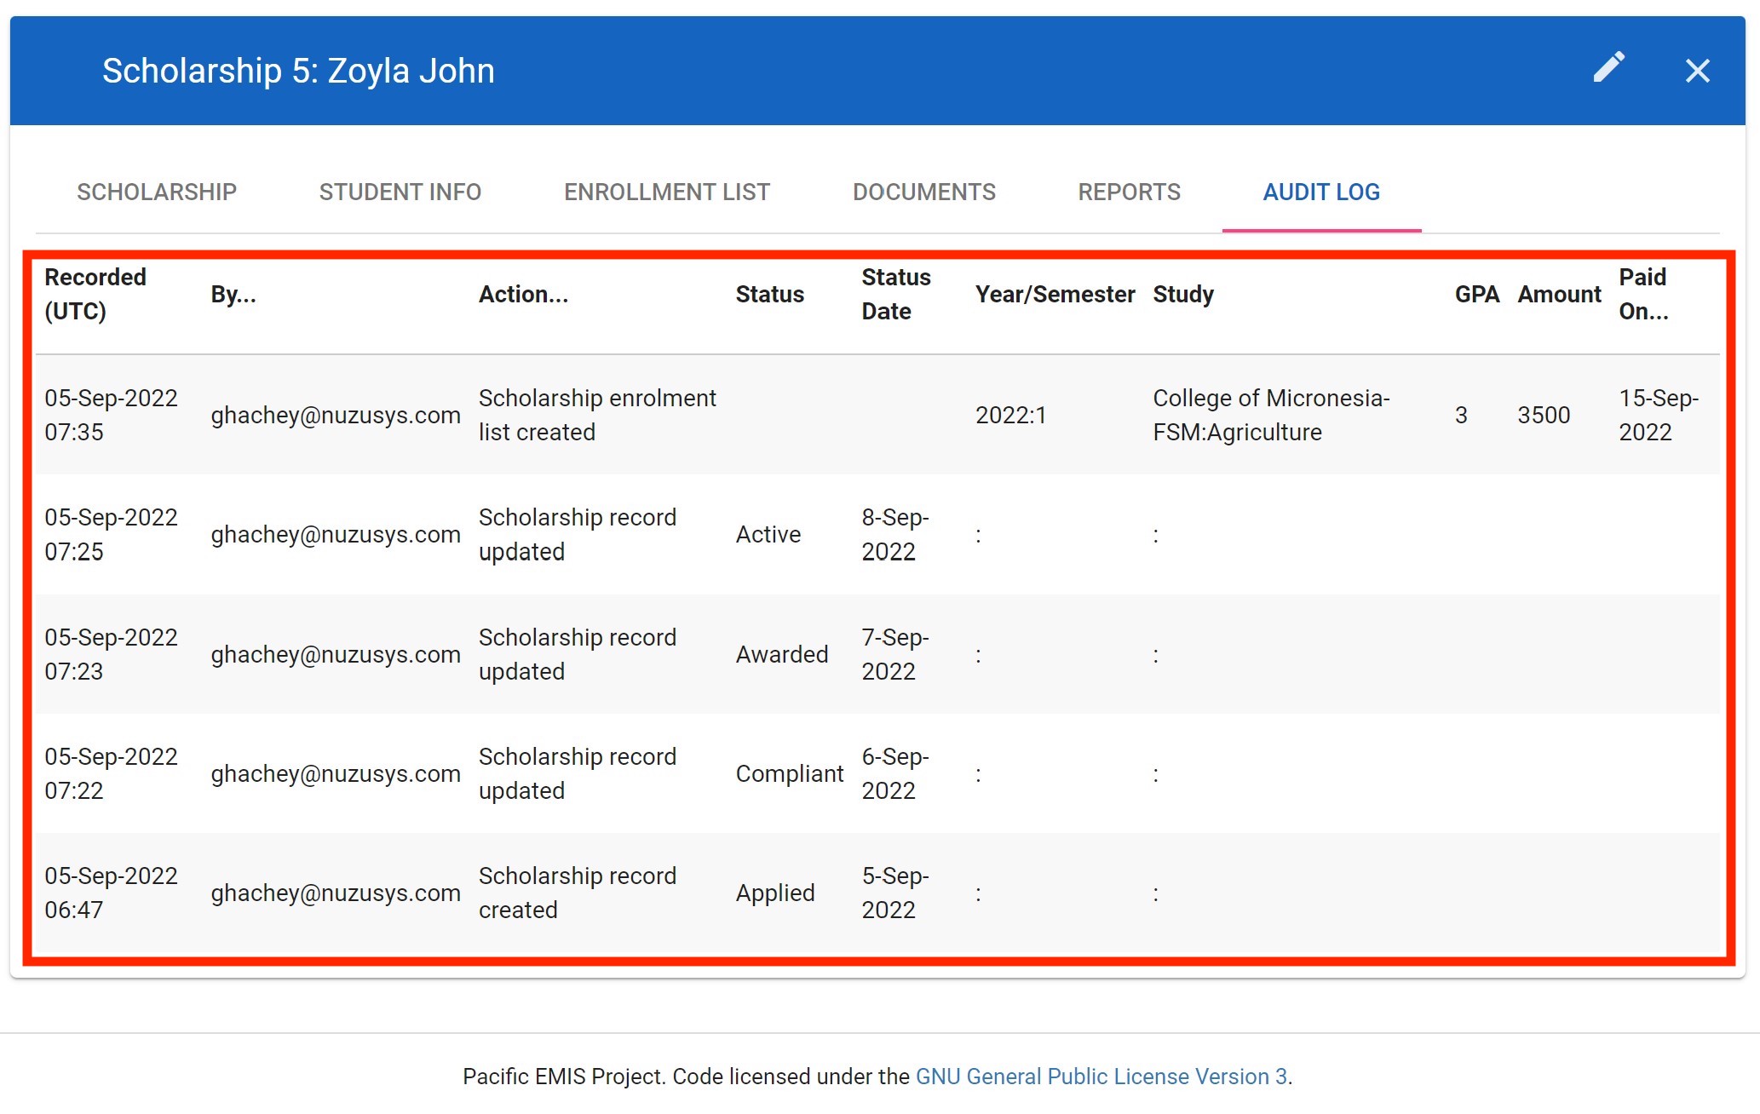This screenshot has height=1114, width=1760.
Task: Click the Action... column header
Action: pos(523,295)
